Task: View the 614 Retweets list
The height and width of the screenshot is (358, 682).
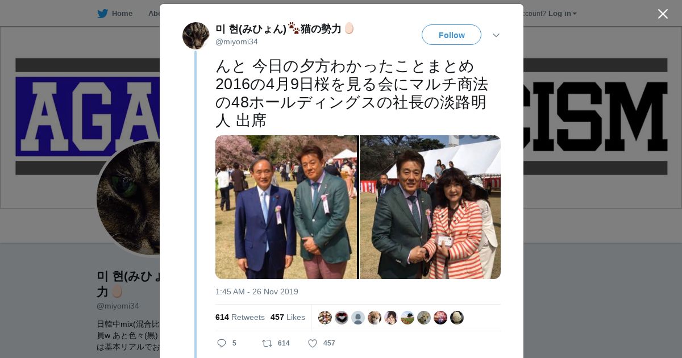Action: point(240,317)
